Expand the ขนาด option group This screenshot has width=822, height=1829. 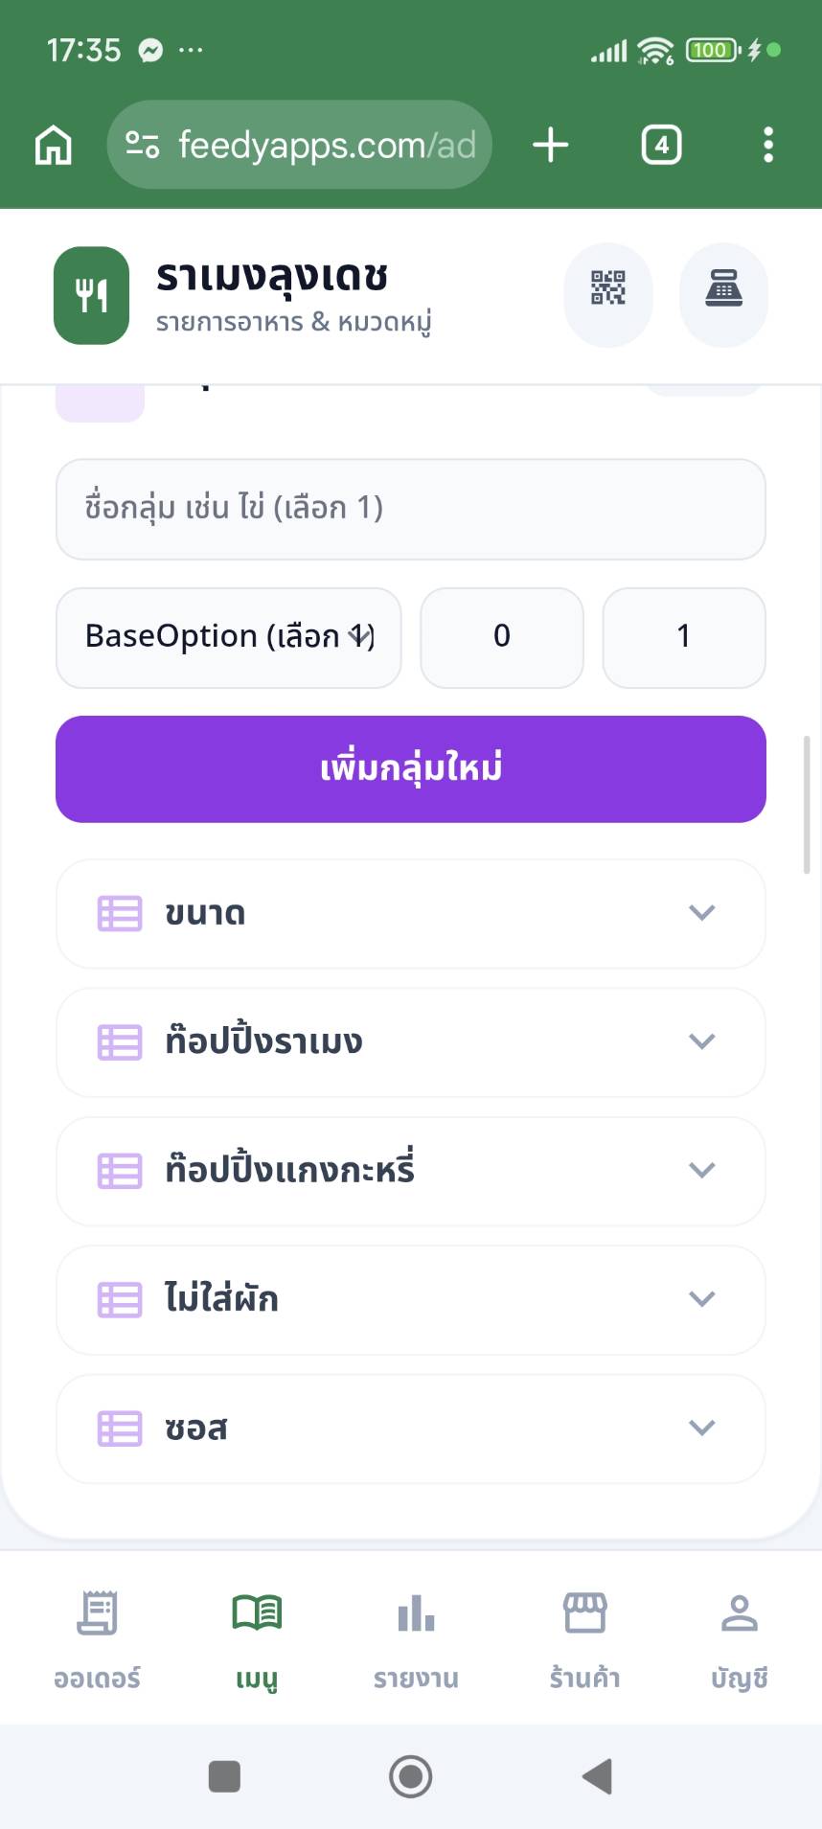[701, 913]
